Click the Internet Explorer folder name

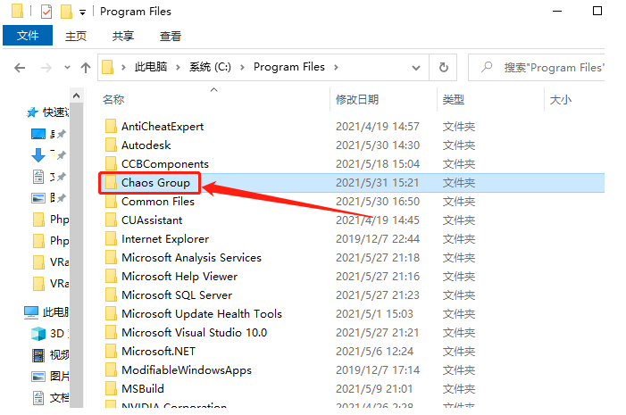pos(165,238)
